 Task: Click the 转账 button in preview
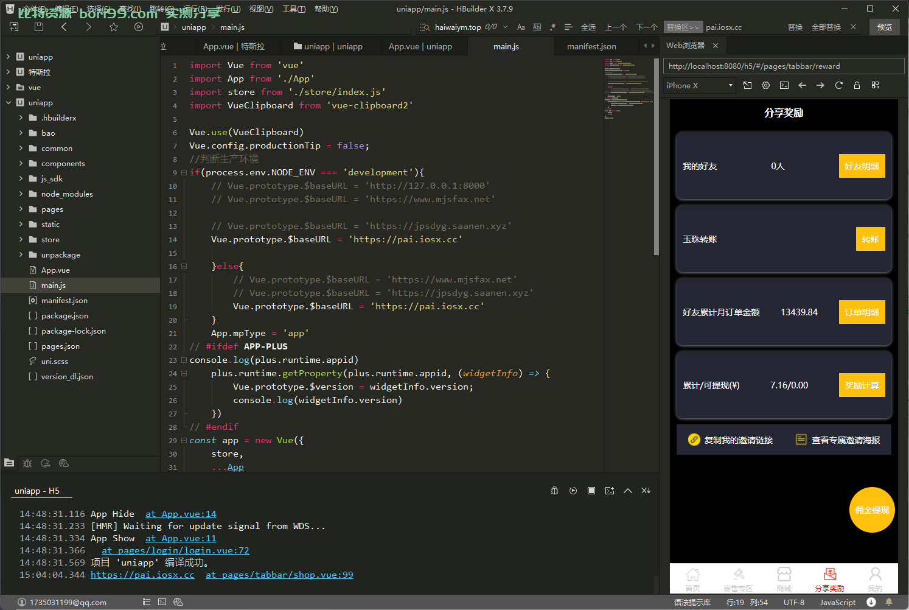tap(870, 239)
